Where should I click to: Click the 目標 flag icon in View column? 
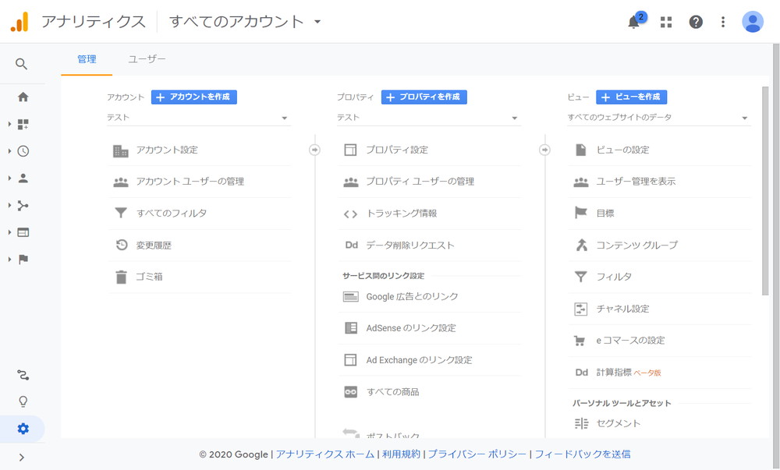580,213
